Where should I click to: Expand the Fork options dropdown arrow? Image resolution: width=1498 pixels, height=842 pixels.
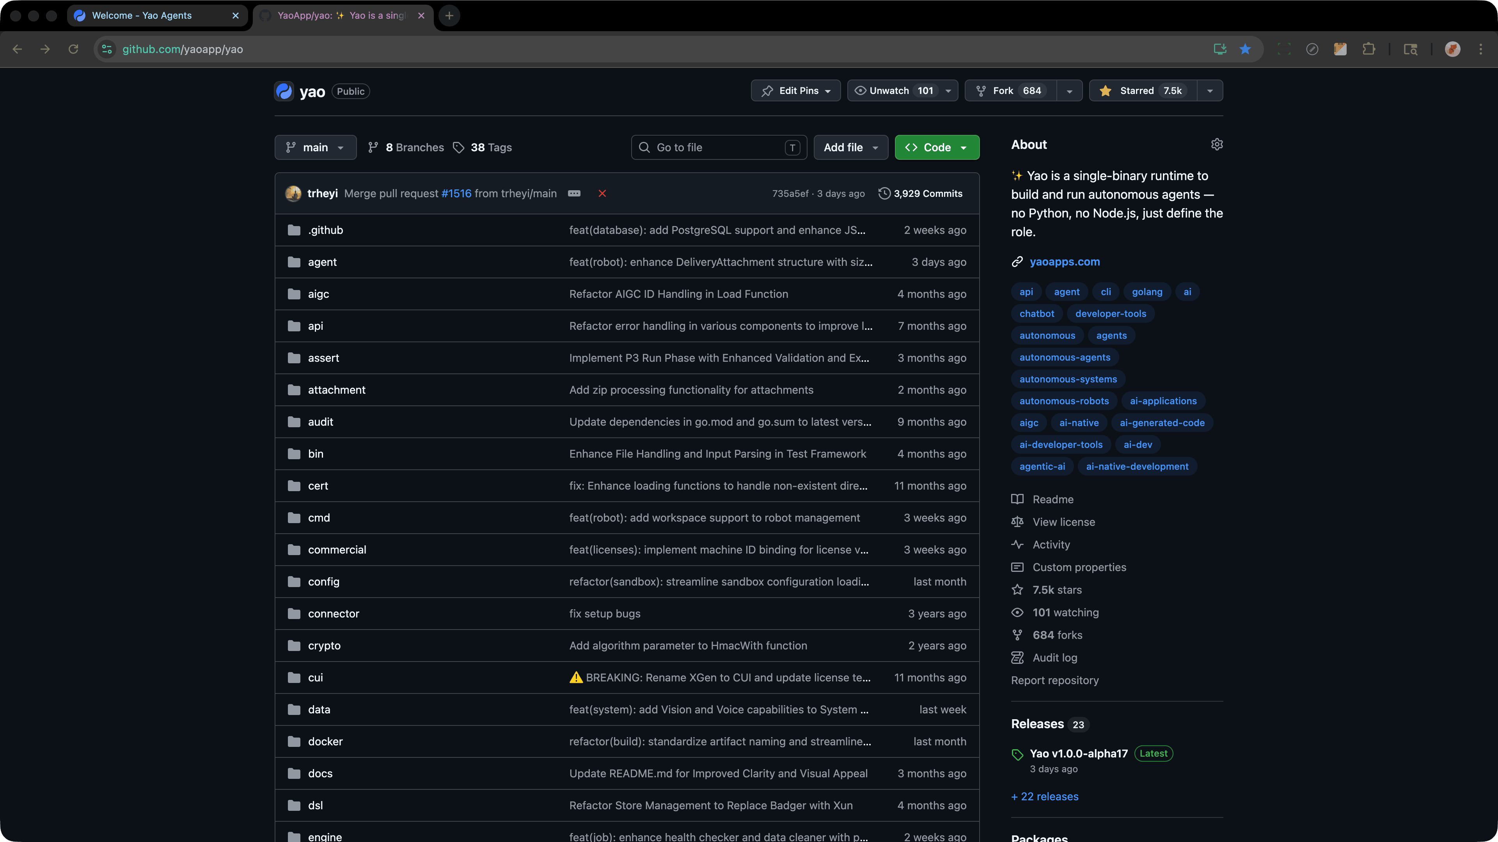click(x=1069, y=91)
